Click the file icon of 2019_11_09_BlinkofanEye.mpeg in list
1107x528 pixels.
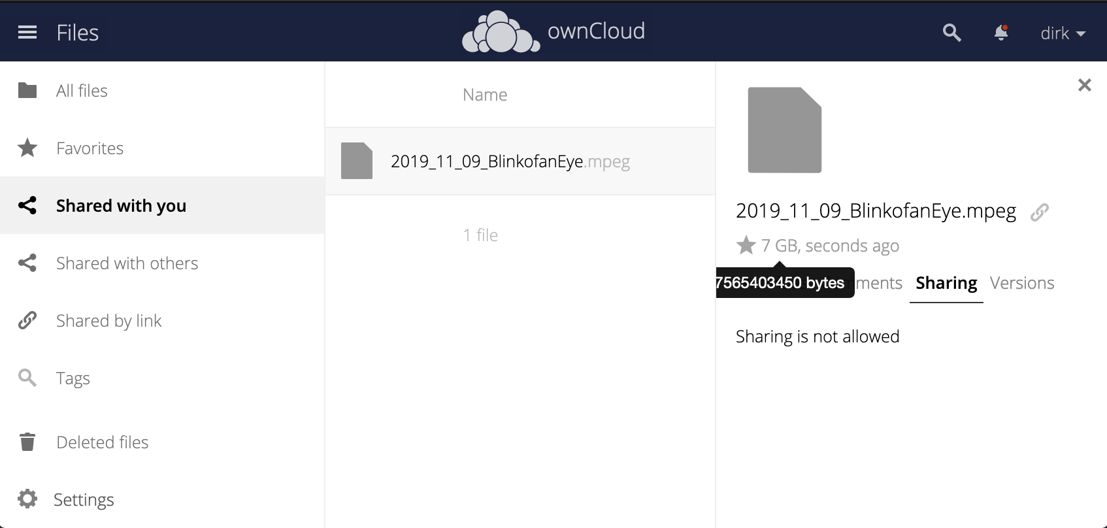(x=357, y=161)
